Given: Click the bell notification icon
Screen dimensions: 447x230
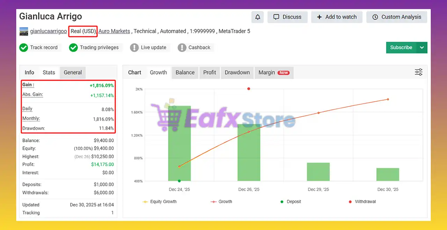Looking at the screenshot, I should [x=258, y=17].
